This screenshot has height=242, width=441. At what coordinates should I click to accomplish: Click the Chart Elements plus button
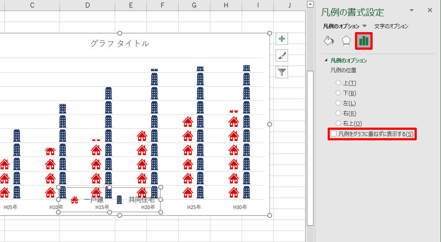pos(282,39)
